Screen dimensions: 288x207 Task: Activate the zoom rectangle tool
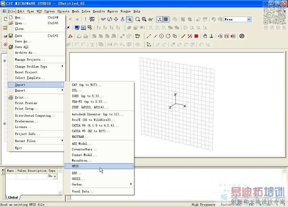coord(130,19)
